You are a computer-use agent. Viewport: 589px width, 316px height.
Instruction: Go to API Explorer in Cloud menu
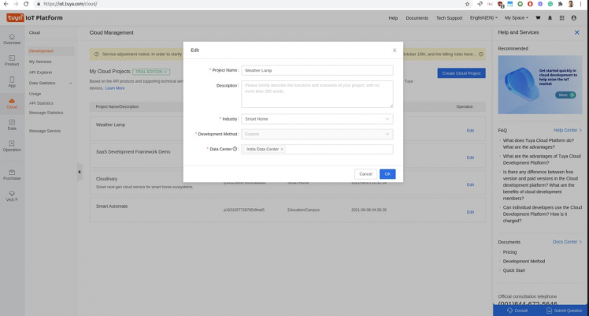point(42,72)
